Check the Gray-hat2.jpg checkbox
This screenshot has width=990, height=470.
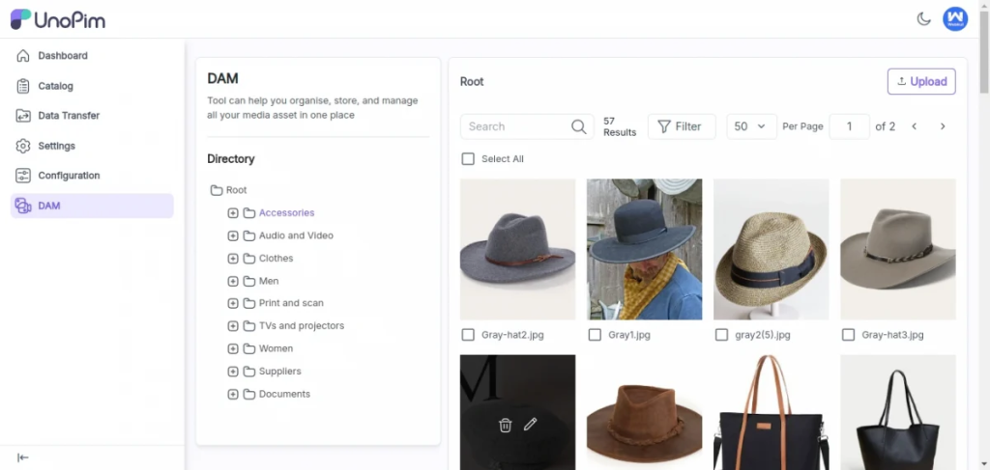468,335
